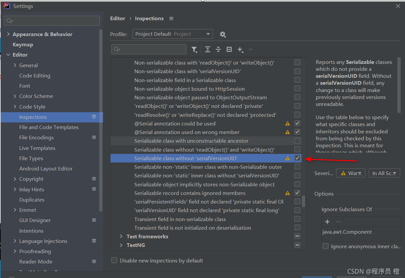Select java.awt.Component in ignore list
The width and height of the screenshot is (405, 278).
pyautogui.click(x=347, y=232)
